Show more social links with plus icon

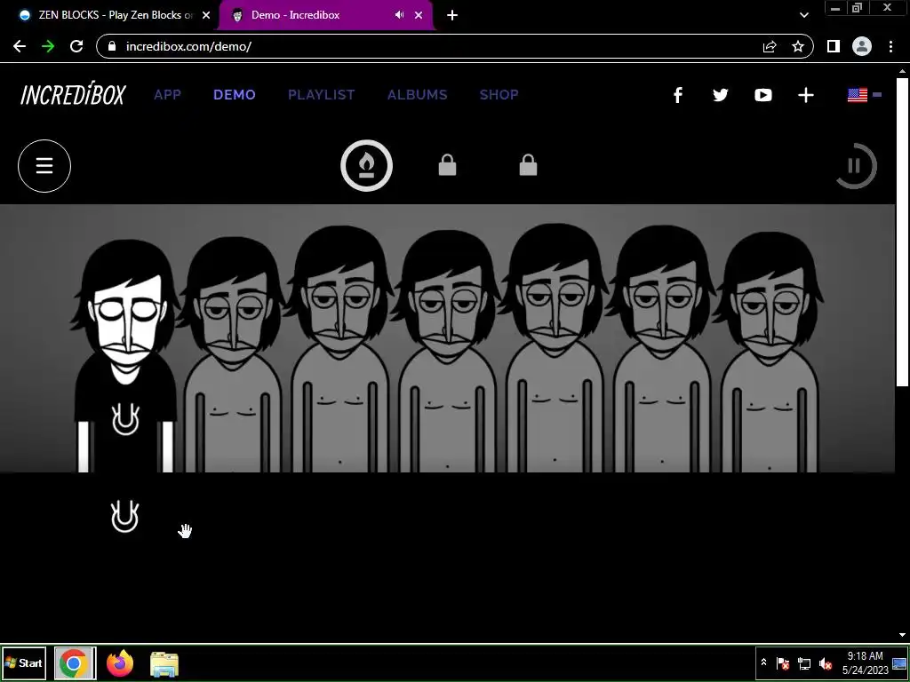805,95
